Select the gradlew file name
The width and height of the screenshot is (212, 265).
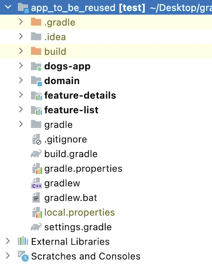pyautogui.click(x=62, y=183)
